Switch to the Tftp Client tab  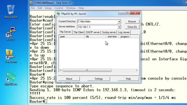click(79, 32)
